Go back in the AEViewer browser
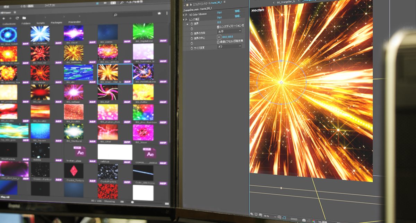The width and height of the screenshot is (416, 223). click(3, 18)
